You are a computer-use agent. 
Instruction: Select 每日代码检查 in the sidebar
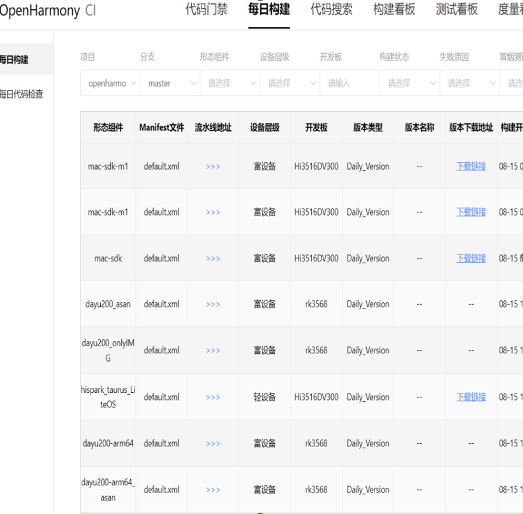click(22, 94)
